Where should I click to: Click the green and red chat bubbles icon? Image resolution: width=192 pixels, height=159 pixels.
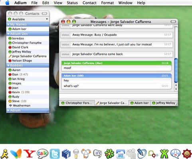click(153, 154)
